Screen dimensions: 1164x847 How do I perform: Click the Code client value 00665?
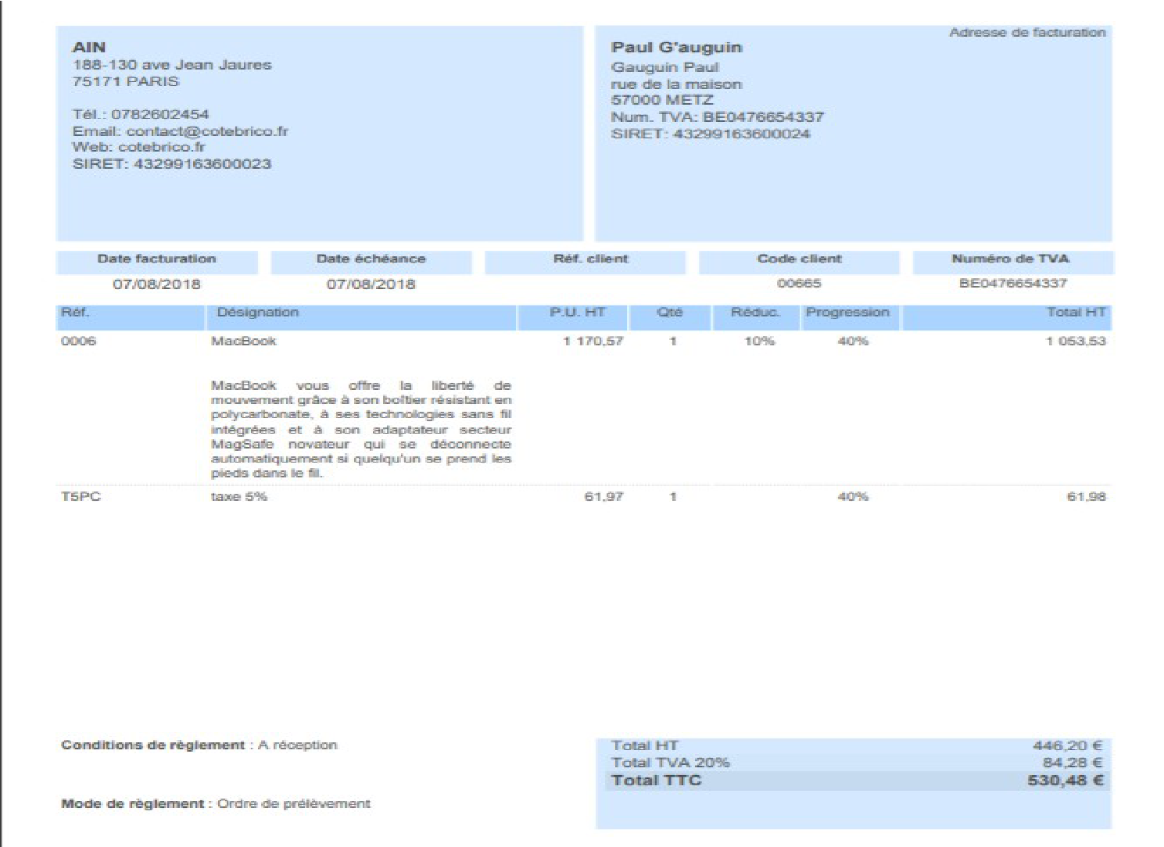point(799,284)
